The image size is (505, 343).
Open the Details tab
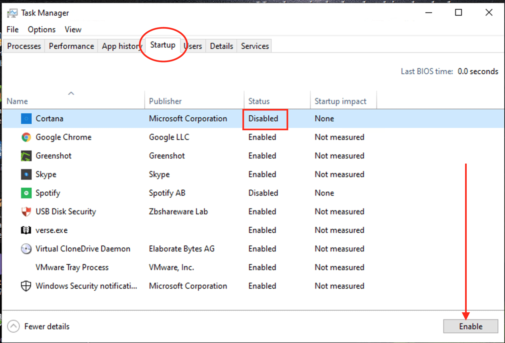click(x=221, y=46)
